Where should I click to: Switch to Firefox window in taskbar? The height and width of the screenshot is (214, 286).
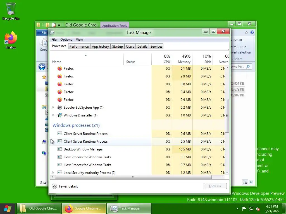click(x=84, y=208)
